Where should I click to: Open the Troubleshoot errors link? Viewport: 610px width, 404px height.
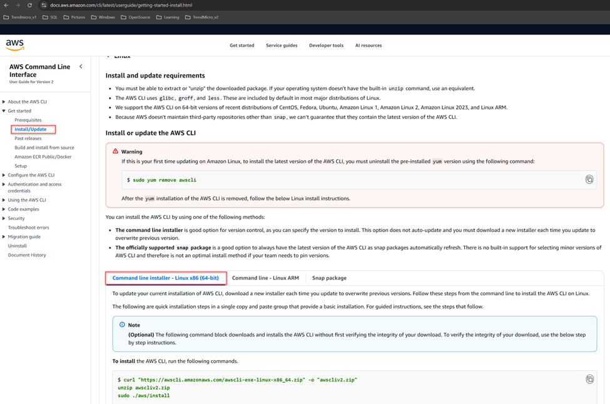click(28, 228)
